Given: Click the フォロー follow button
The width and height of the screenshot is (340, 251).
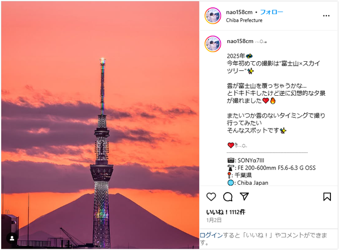Looking at the screenshot, I should 271,12.
